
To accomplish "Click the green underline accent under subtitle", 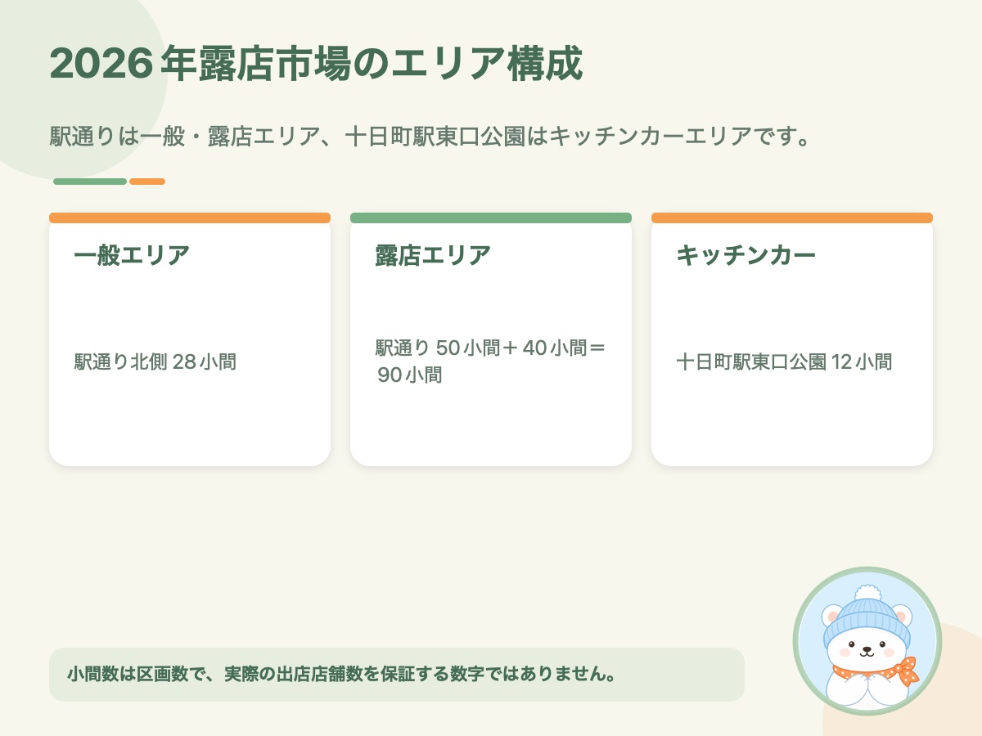I will pos(90,182).
